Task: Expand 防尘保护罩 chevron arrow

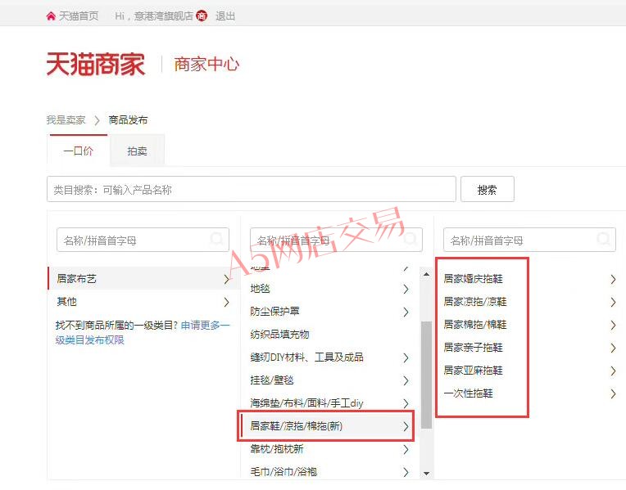Action: click(406, 312)
